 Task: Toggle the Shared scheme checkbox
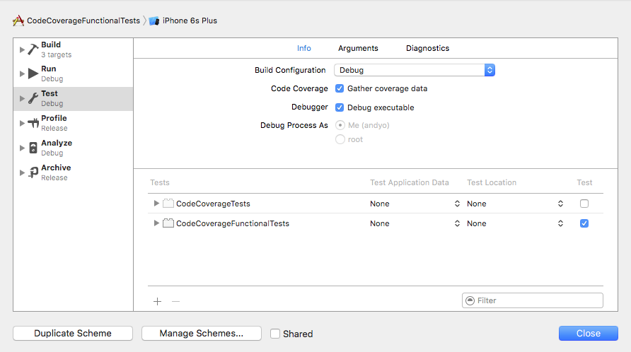click(275, 334)
